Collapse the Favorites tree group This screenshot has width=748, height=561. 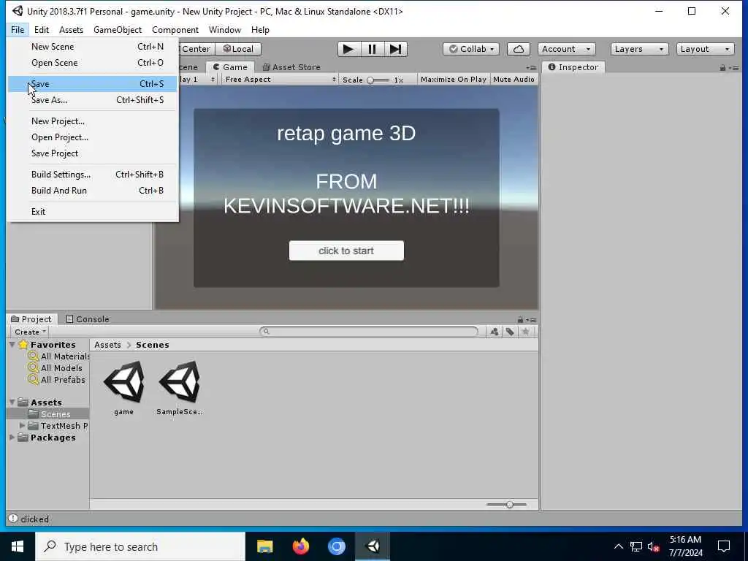click(x=12, y=345)
